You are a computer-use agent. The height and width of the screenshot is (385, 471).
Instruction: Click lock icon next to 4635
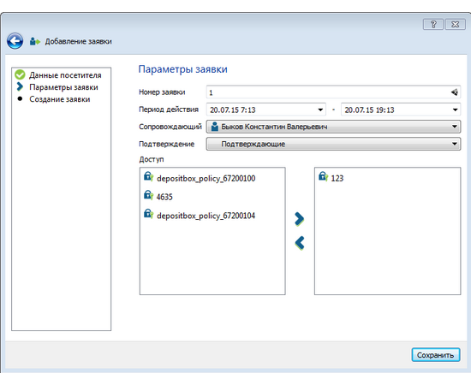(x=148, y=195)
